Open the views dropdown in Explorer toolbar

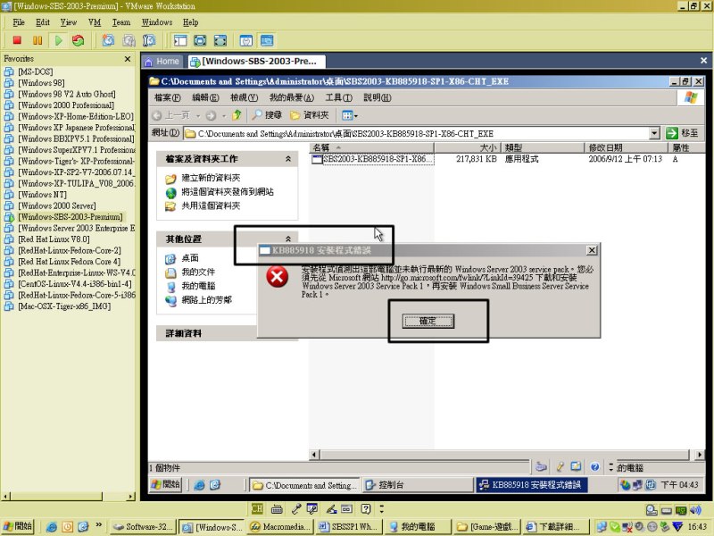[x=350, y=115]
